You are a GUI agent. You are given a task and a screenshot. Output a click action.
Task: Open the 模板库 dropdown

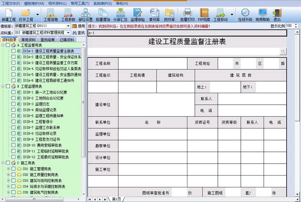click(x=68, y=26)
